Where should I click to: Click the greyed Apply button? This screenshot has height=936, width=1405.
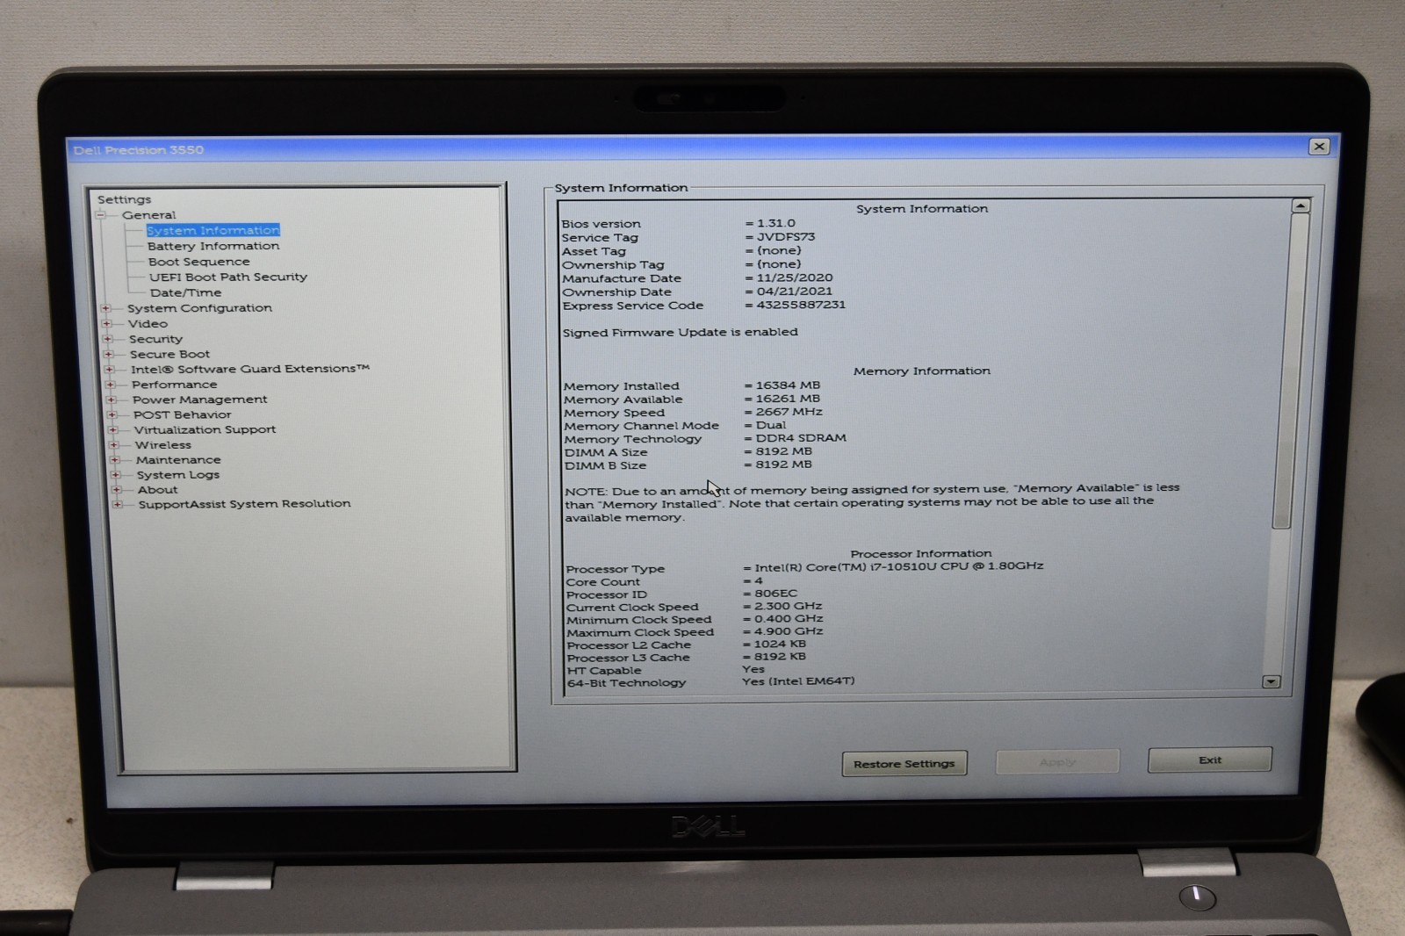1057,762
